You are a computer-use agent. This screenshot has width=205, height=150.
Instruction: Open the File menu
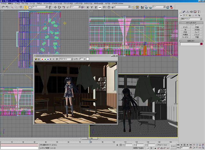(4, 4)
